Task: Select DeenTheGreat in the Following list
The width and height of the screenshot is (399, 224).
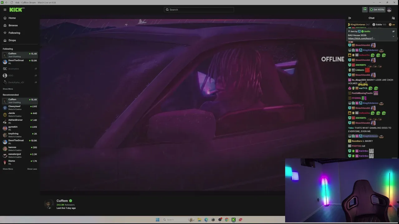Action: coord(19,62)
